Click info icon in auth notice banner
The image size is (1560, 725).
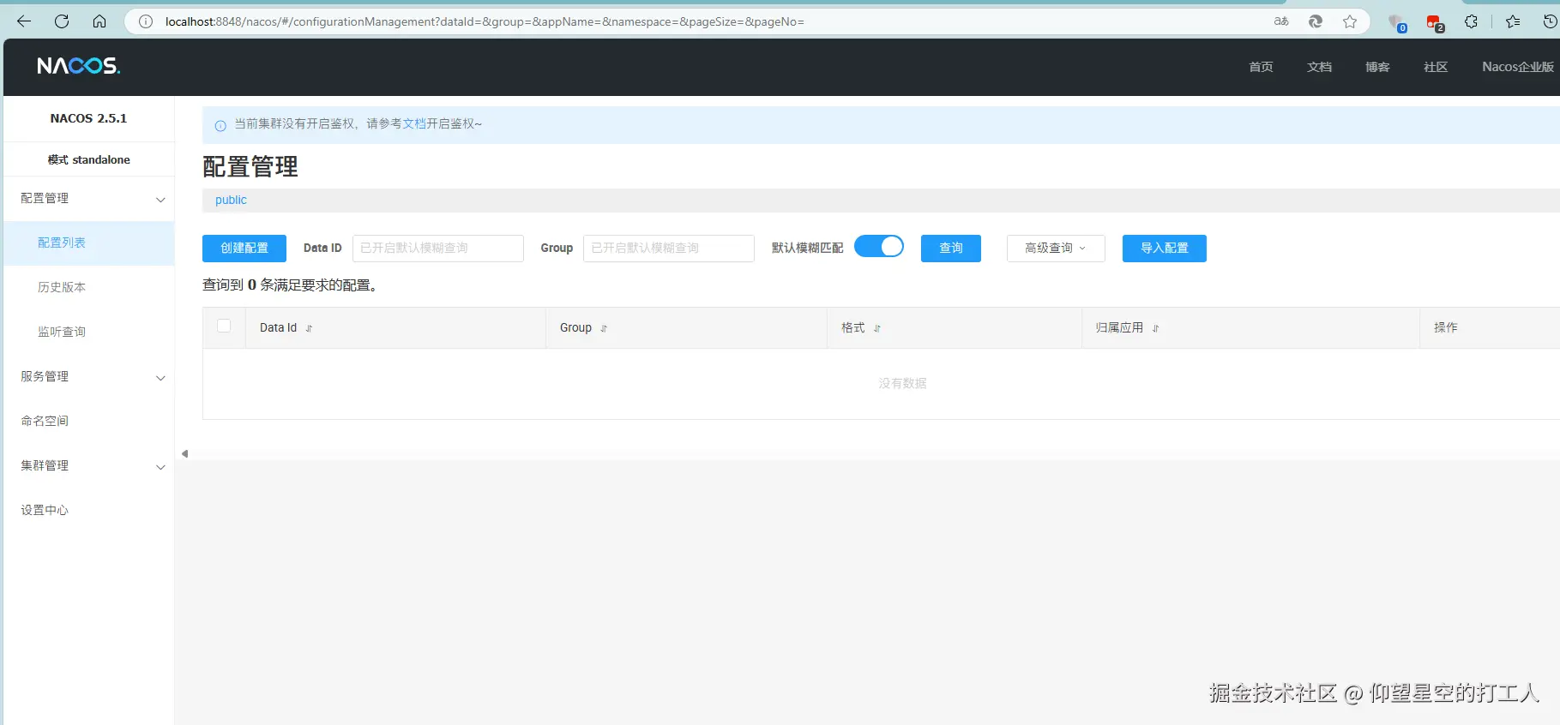click(x=220, y=125)
